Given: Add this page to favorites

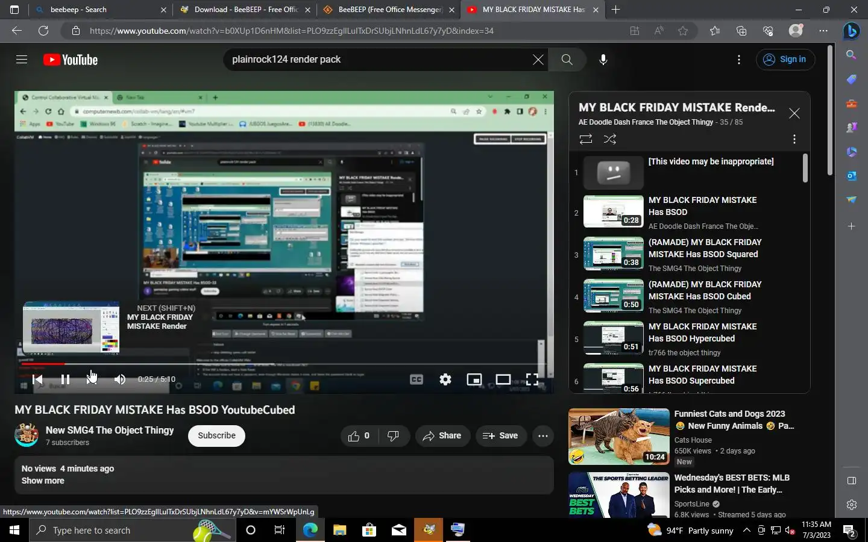Looking at the screenshot, I should click(683, 31).
